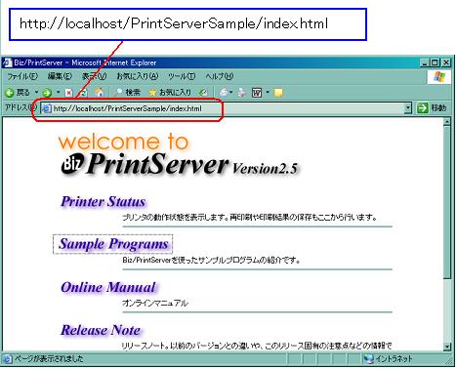The width and height of the screenshot is (457, 369).
Task: Open the Forward button history dropdown arrow
Action: coord(58,93)
